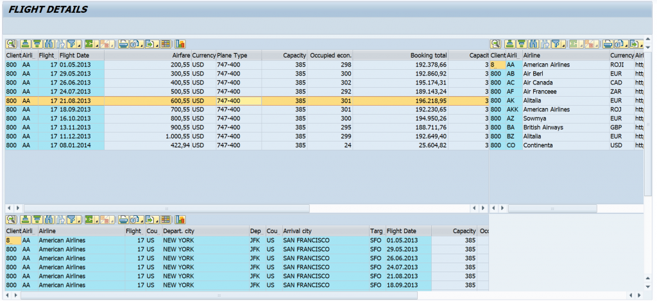Viewport: 657px width, 301px height.
Task: Select the Arrival city column header
Action: (x=325, y=231)
